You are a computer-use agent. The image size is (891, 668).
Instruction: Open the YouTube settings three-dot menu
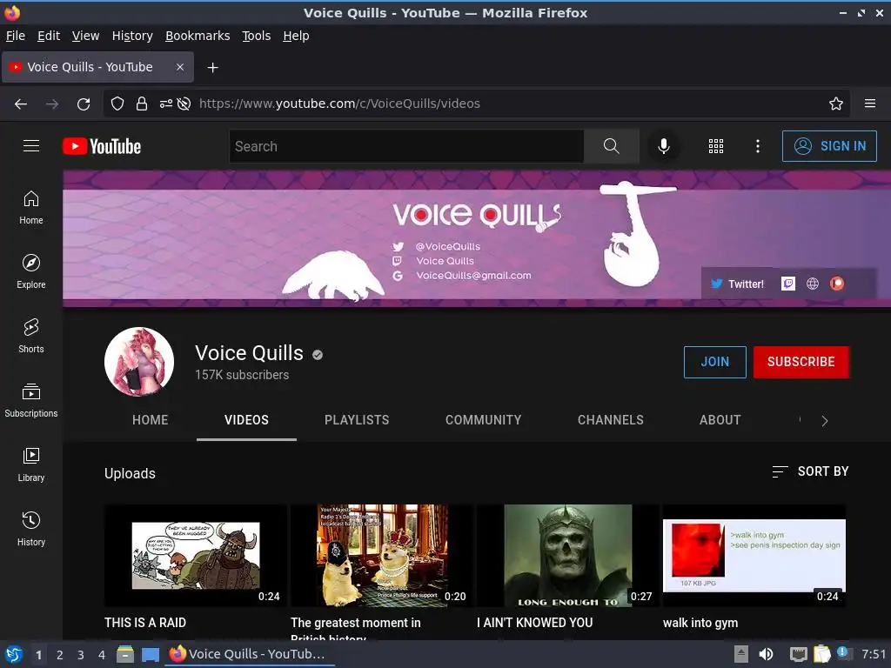[758, 146]
